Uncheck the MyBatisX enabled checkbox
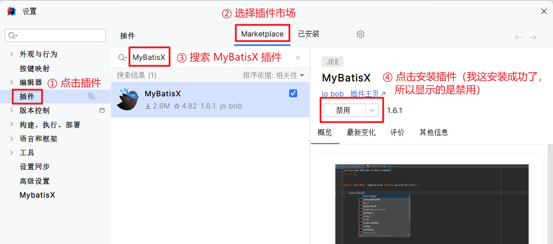This screenshot has height=244, width=553. (x=293, y=93)
